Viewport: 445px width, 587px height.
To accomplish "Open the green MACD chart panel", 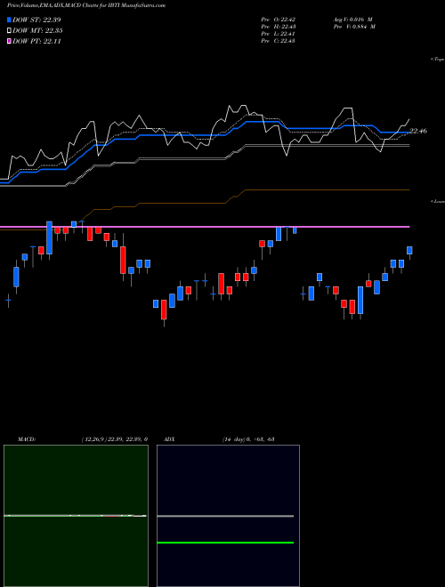I will coord(76,516).
